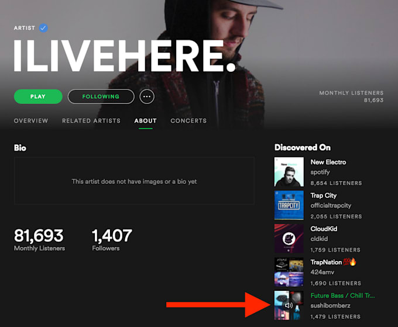
Task: Click the sushibomberz owner name
Action: click(330, 306)
